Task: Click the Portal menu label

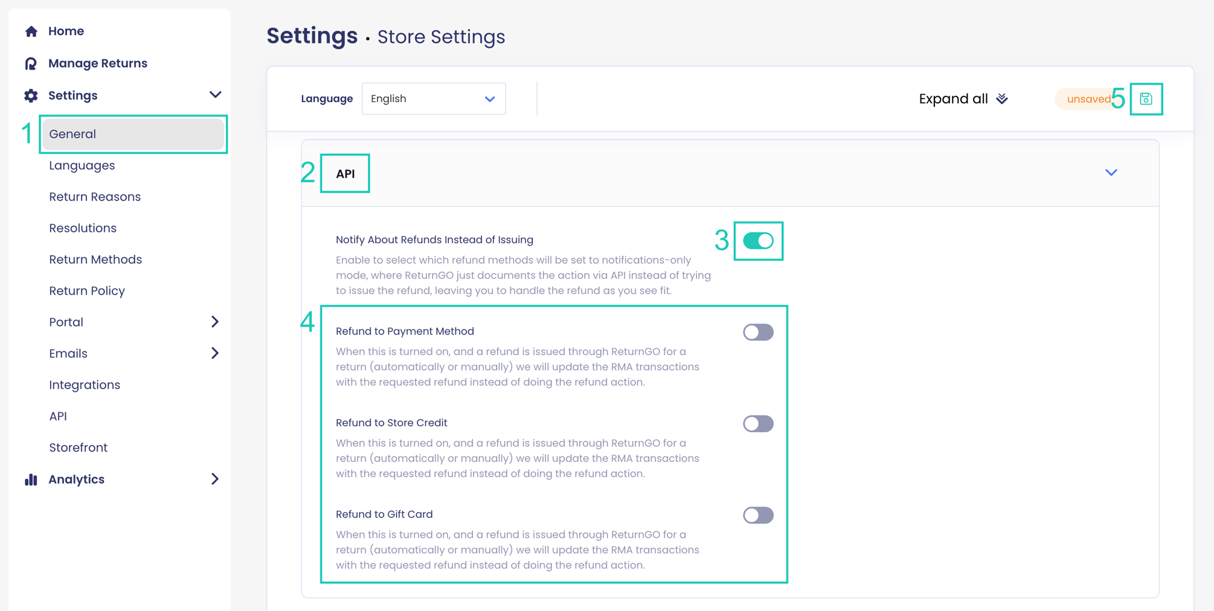Action: [66, 322]
